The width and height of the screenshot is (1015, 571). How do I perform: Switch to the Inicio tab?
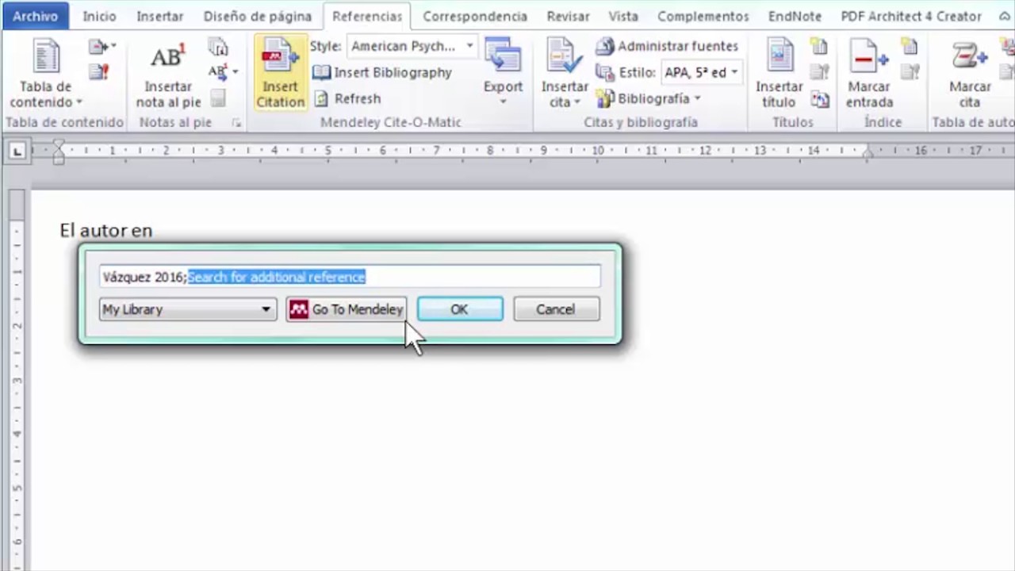pyautogui.click(x=99, y=16)
